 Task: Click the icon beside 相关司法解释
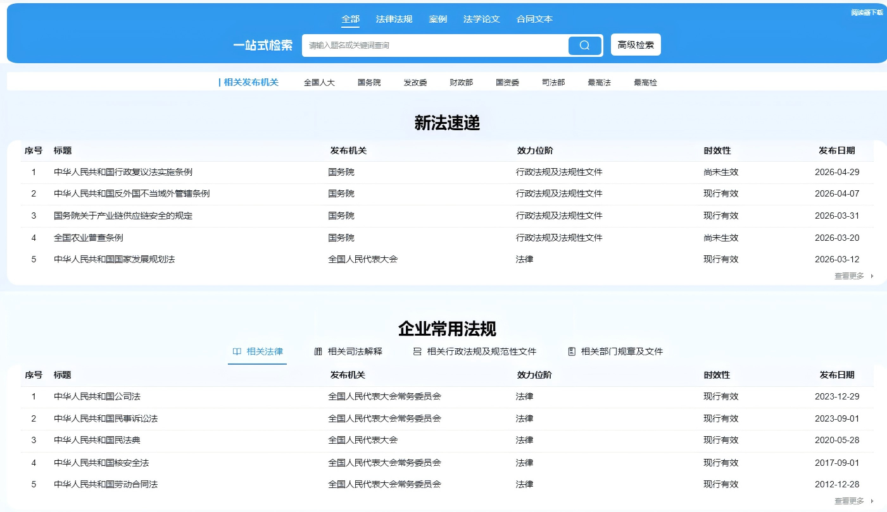[x=318, y=351]
